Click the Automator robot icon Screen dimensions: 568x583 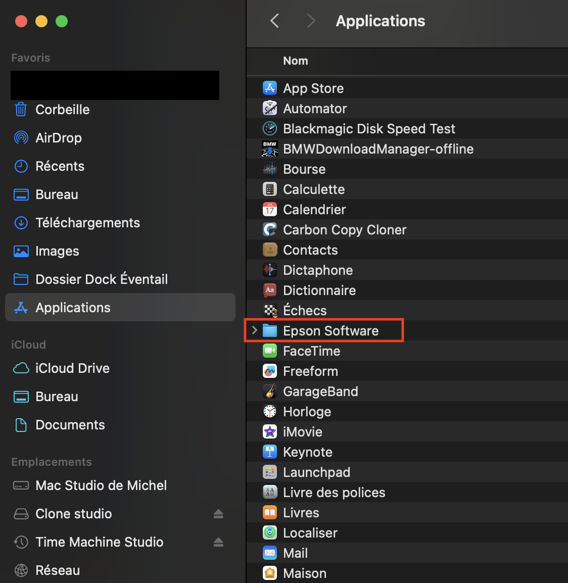click(x=270, y=109)
